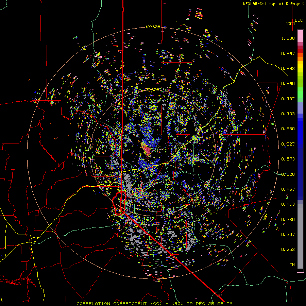306x306 pixels.
Task: Select the 0.253 legend value
Action: [288, 250]
